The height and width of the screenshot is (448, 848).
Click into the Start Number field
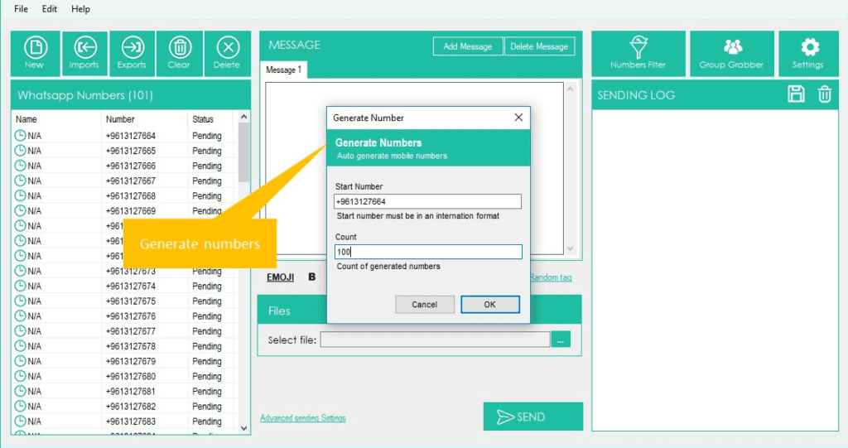pos(428,202)
